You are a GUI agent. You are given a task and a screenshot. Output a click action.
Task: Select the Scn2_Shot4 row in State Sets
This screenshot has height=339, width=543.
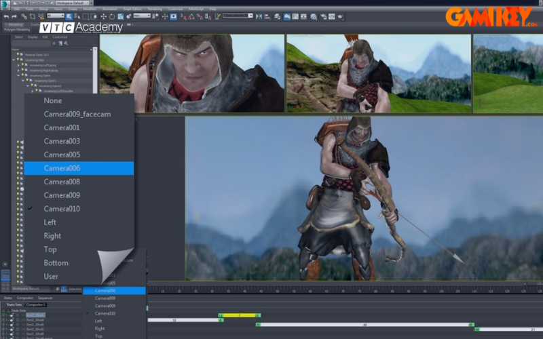point(35,320)
